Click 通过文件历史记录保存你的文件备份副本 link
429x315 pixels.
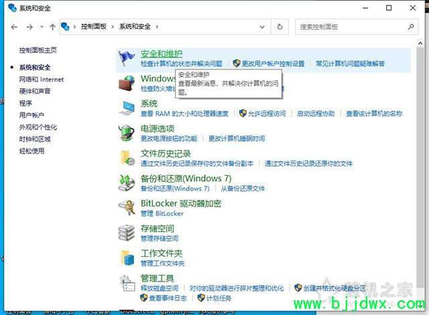coord(197,163)
